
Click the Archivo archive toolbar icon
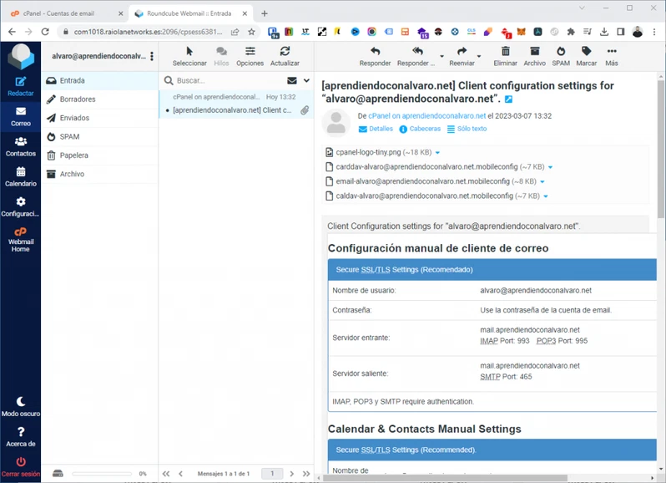click(534, 52)
